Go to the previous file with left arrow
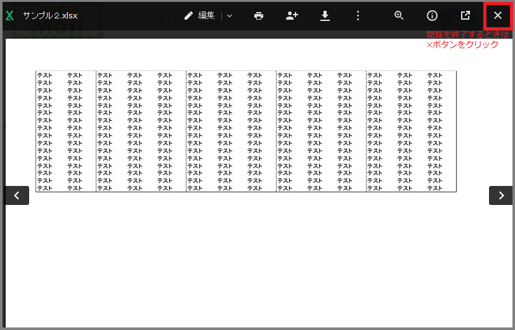Image resolution: width=515 pixels, height=330 pixels. 17,195
